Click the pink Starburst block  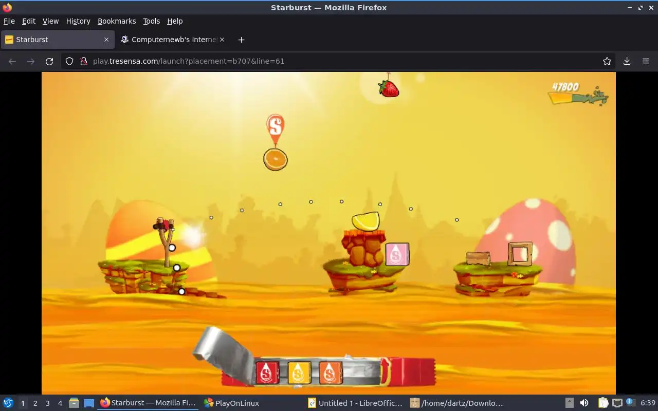(397, 254)
